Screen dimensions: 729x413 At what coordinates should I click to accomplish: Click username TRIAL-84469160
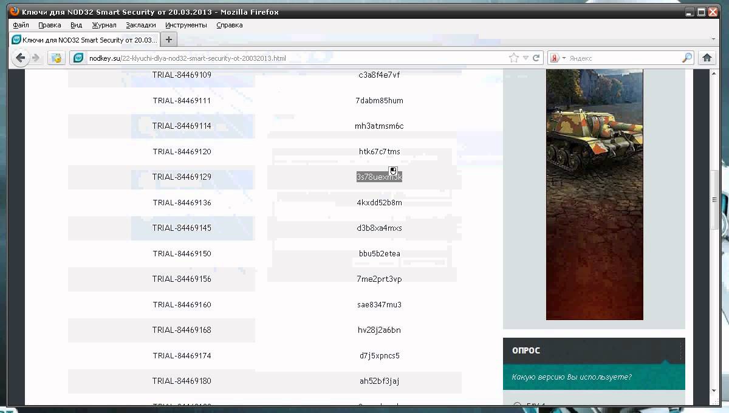[x=182, y=305]
